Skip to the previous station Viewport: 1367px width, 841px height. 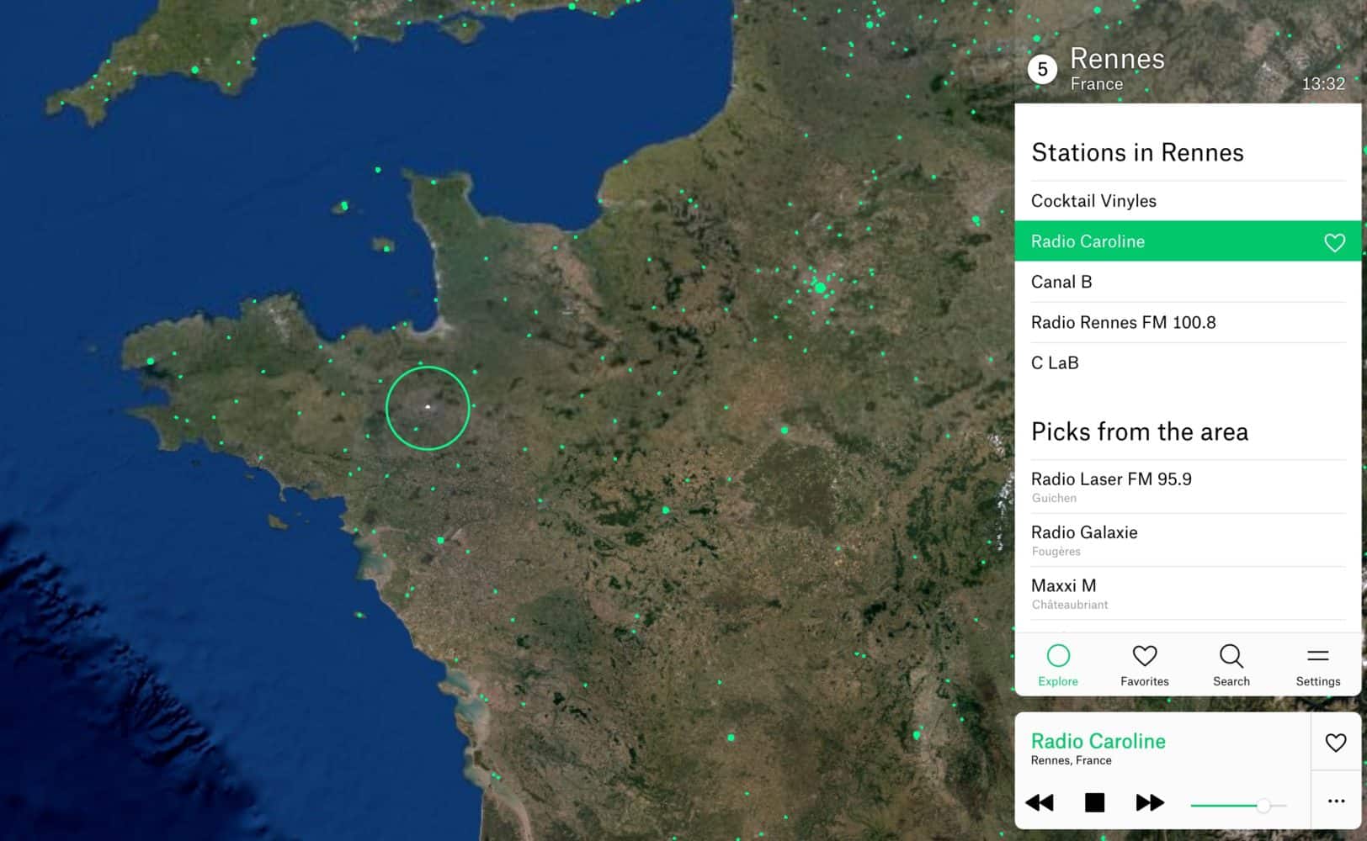[x=1040, y=803]
